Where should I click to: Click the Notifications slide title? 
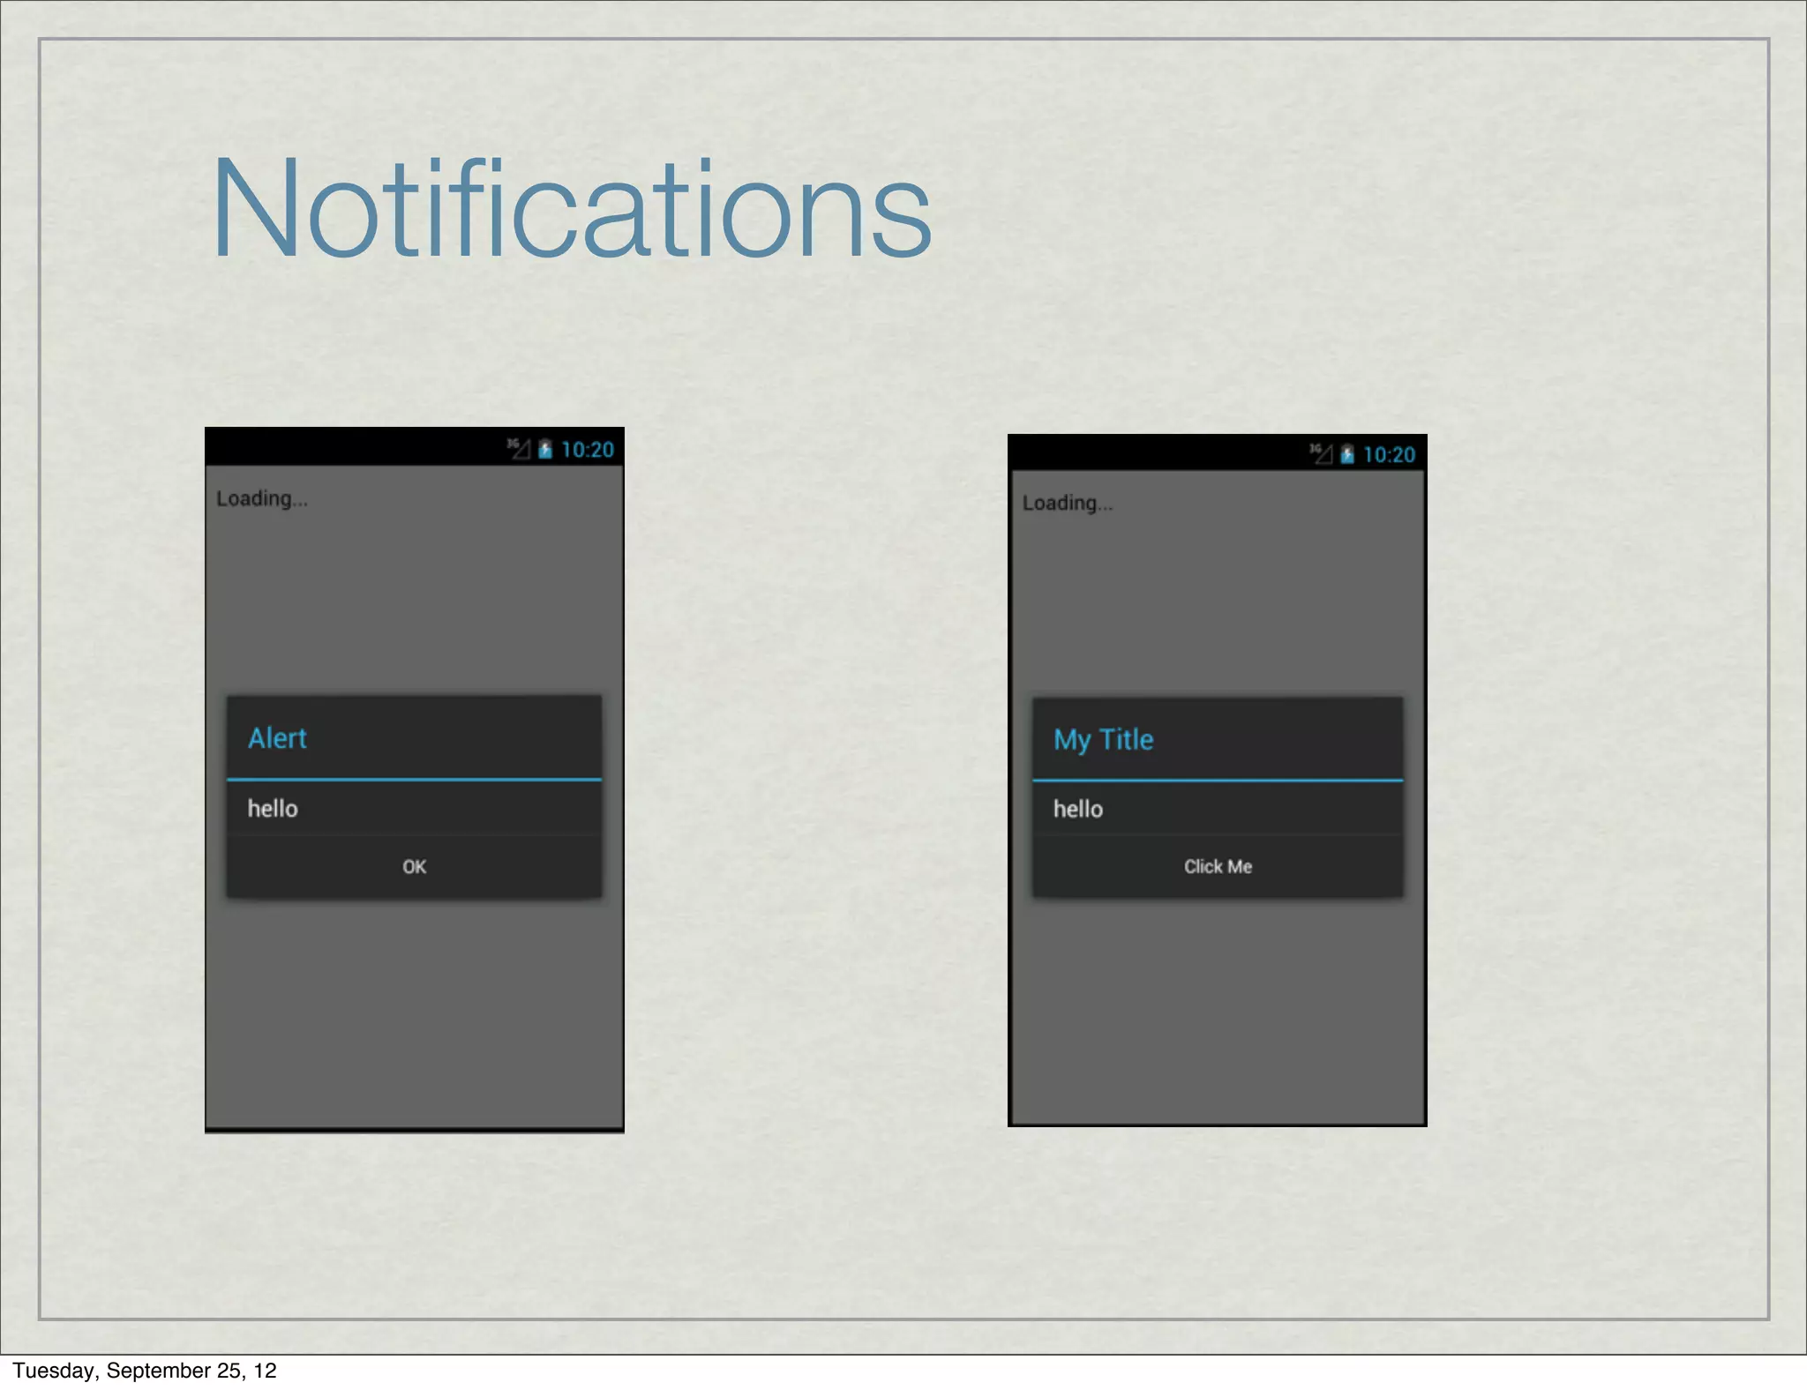pos(572,207)
